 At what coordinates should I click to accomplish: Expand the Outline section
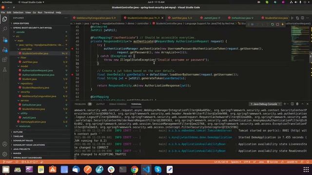18,132
